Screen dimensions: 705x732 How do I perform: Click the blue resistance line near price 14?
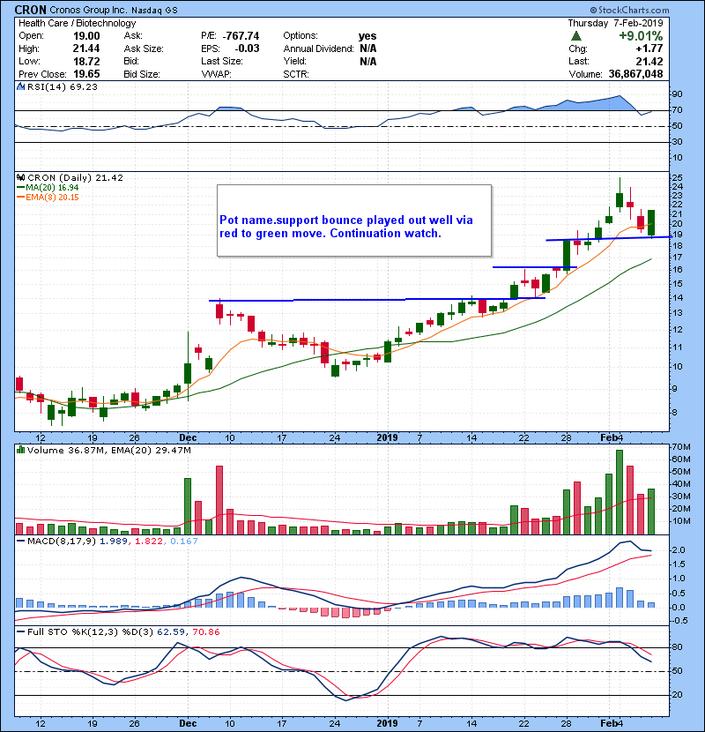tap(377, 299)
